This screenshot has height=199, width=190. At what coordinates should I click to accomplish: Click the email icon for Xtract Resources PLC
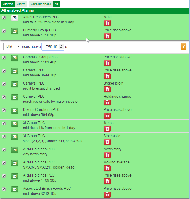[15, 18]
